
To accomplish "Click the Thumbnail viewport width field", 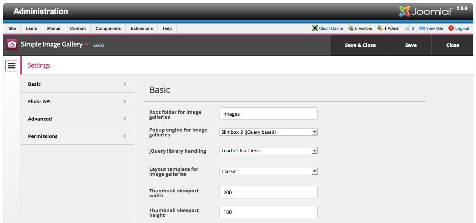I will 269,192.
